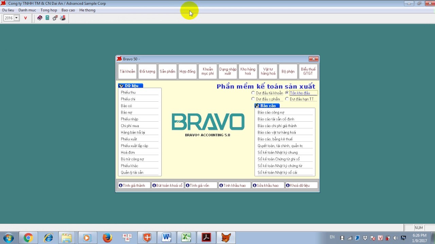Select the Dư đầu s.phẩm radio button
The image size is (435, 244).
click(x=253, y=99)
